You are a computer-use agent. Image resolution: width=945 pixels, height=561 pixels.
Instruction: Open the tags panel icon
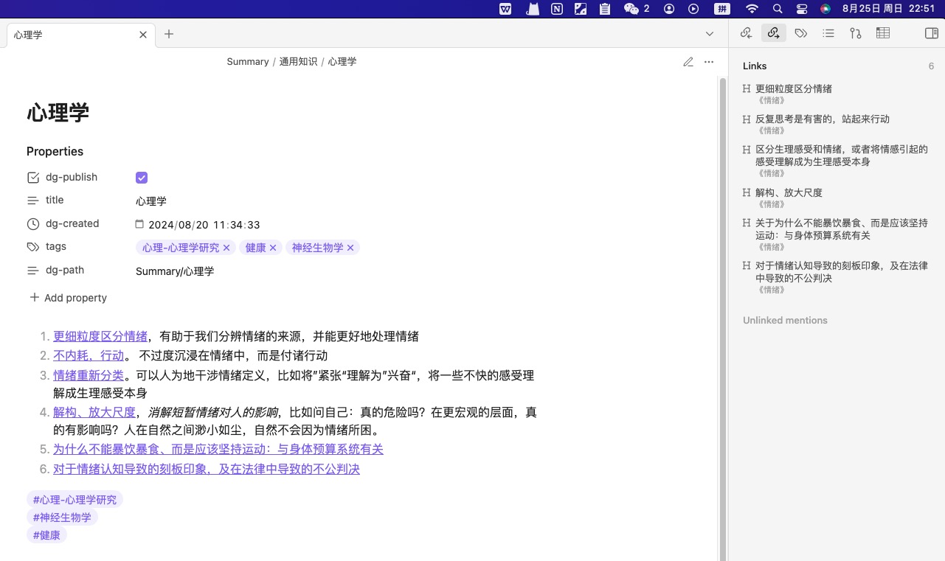pos(801,33)
